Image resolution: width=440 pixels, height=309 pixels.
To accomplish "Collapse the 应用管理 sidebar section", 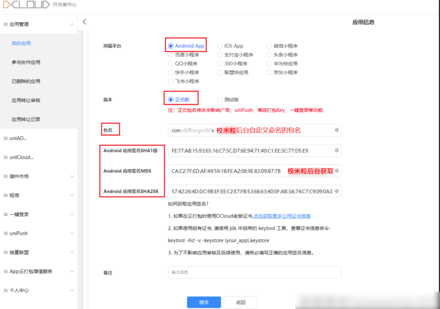I will (x=72, y=24).
